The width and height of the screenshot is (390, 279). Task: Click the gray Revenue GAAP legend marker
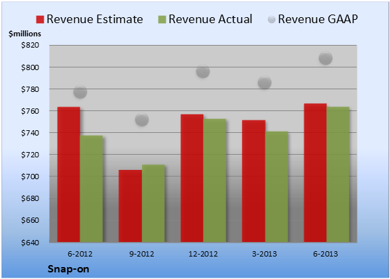click(271, 20)
